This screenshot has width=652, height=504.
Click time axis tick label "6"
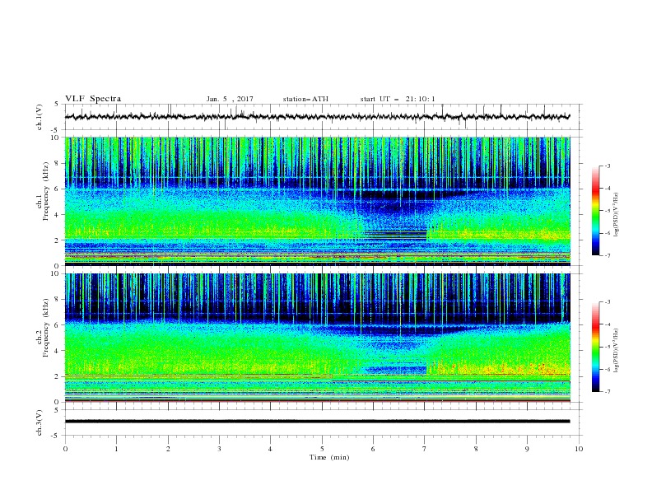click(x=373, y=449)
